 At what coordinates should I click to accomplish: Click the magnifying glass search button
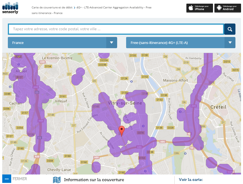pos(230,29)
